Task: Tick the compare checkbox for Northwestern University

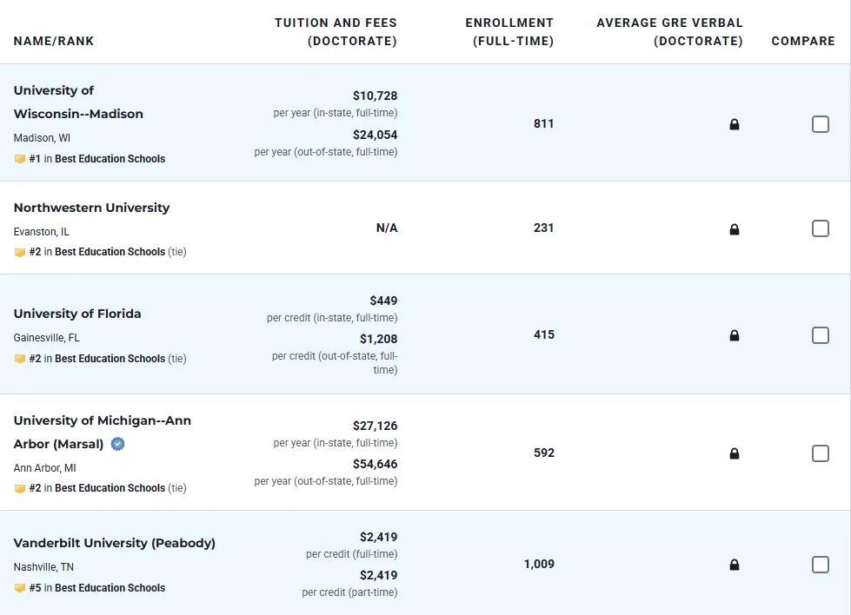Action: click(x=820, y=228)
